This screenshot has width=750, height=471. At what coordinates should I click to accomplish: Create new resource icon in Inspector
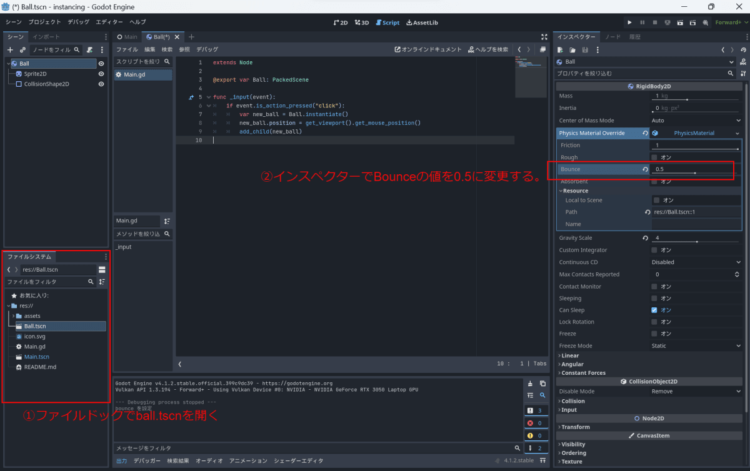point(560,49)
